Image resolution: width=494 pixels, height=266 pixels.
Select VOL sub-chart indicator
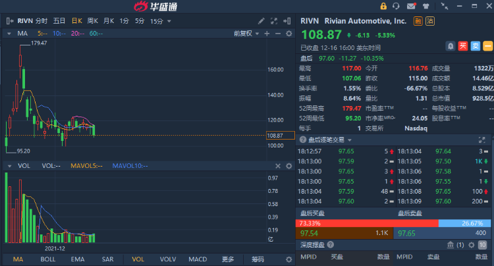point(138,259)
